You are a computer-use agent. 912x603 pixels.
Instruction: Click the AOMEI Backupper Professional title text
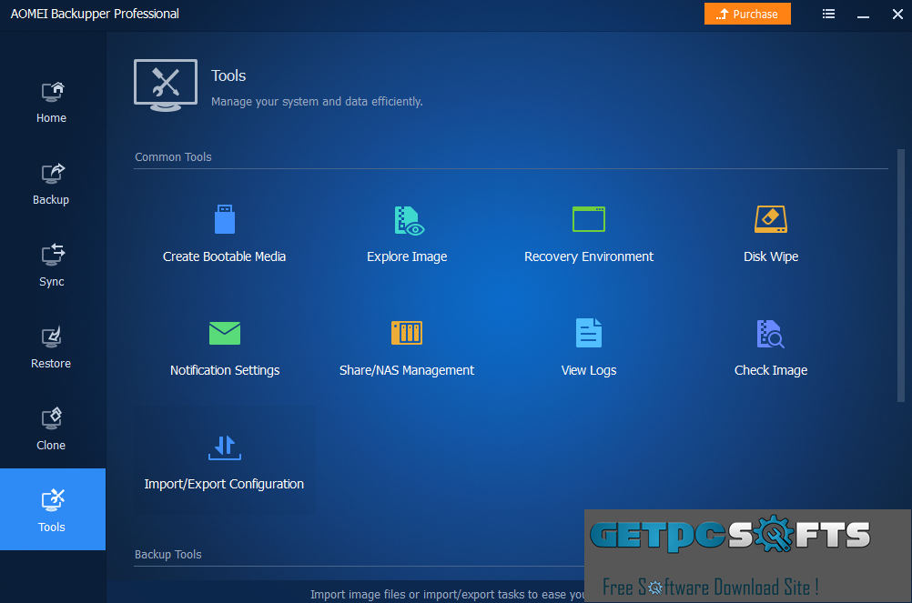pyautogui.click(x=95, y=14)
